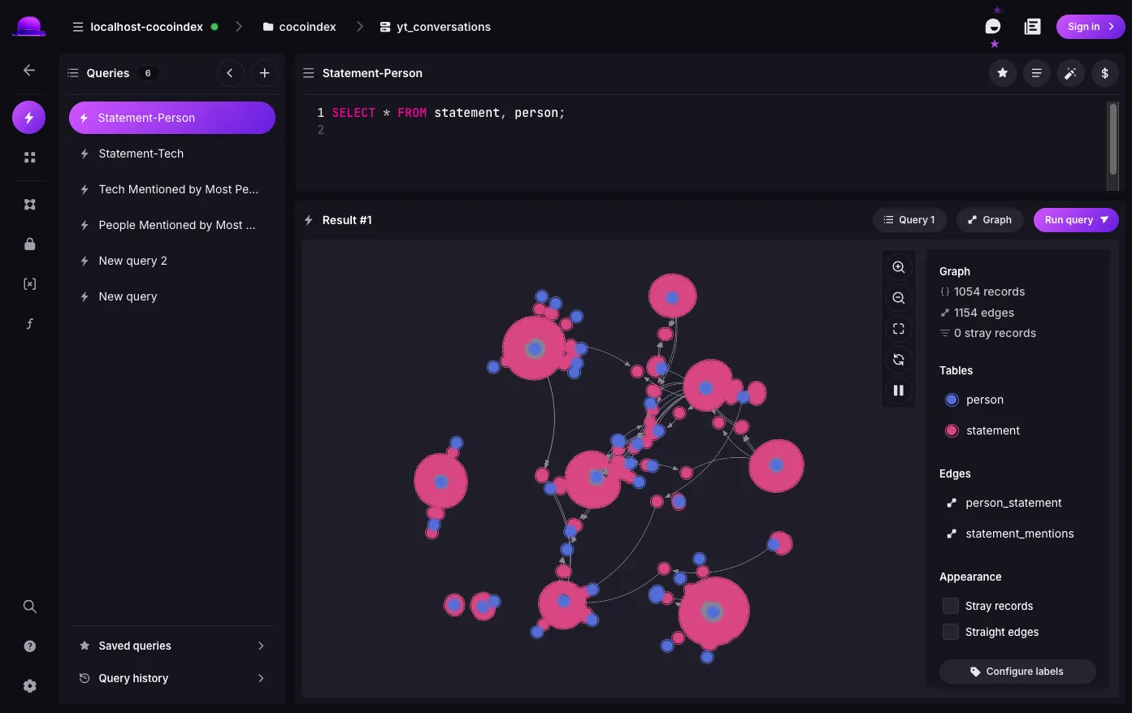
Task: Pause the graph layout animation
Action: [x=899, y=391]
